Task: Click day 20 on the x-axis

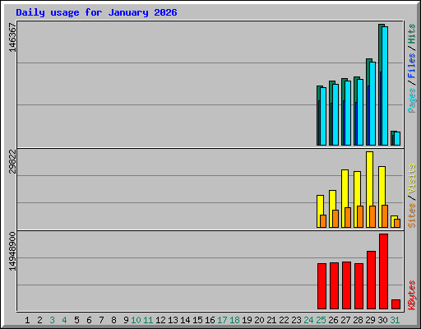Action: point(259,320)
